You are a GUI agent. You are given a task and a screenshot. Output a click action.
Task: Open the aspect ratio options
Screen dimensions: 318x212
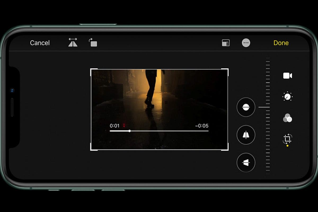tap(226, 43)
